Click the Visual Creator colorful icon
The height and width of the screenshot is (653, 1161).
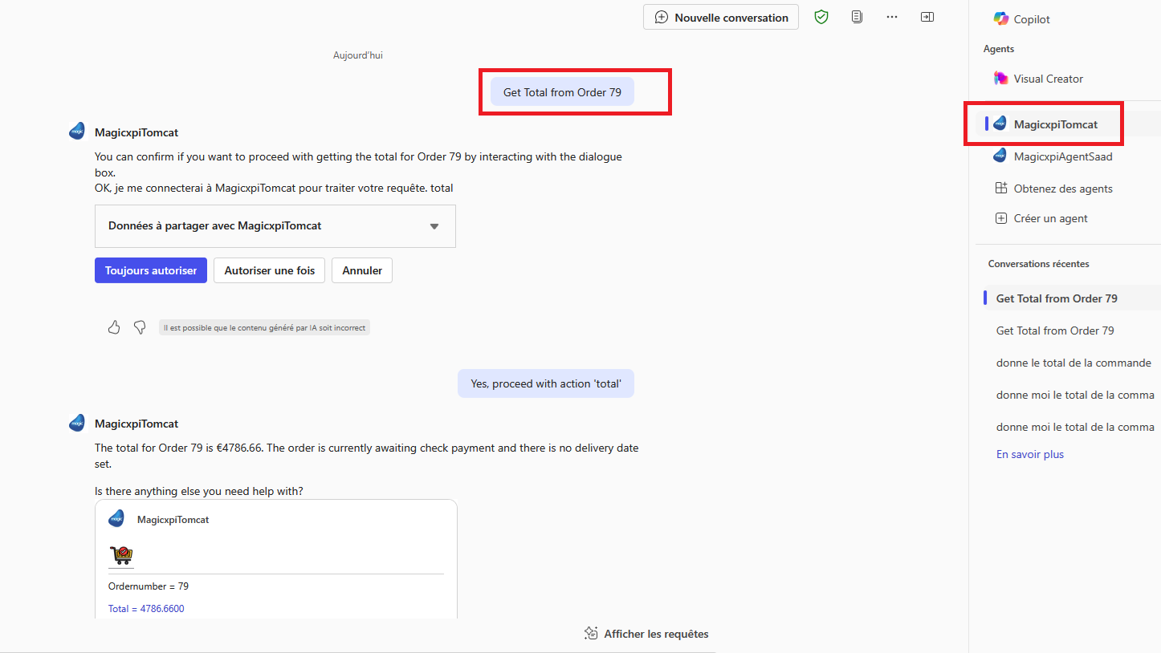point(1001,79)
